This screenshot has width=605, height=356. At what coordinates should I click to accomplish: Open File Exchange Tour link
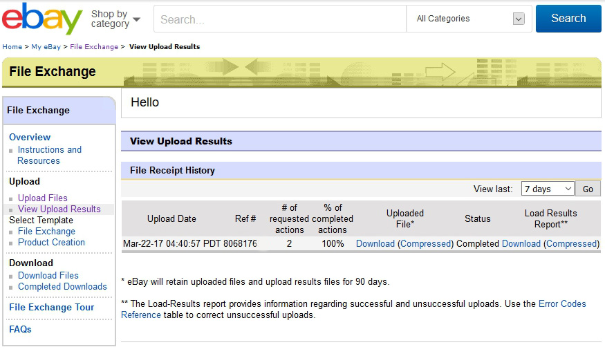(51, 307)
